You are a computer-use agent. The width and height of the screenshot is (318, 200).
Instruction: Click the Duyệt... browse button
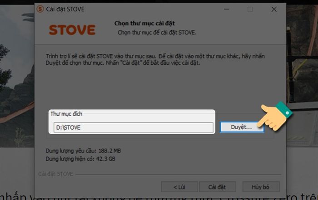tap(242, 127)
